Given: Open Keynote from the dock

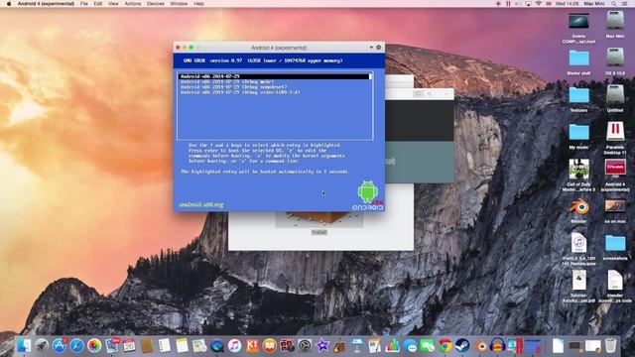Looking at the screenshot, I should (x=357, y=346).
